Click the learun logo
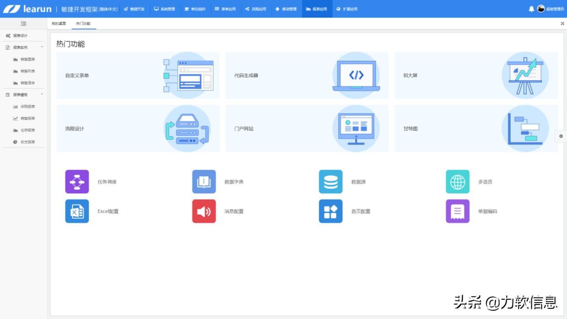Image resolution: width=567 pixels, height=319 pixels. (x=27, y=9)
